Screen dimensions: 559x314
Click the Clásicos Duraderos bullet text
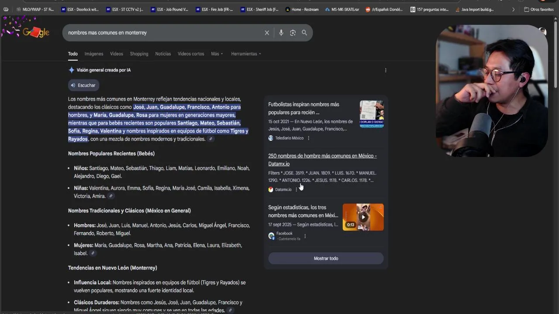[x=158, y=306]
